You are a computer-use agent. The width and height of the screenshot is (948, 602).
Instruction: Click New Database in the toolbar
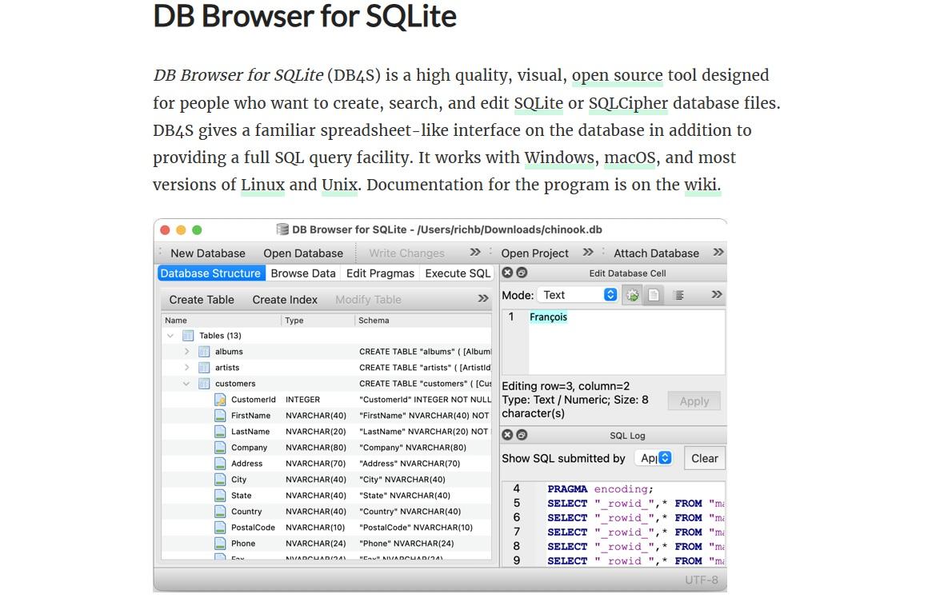tap(208, 253)
